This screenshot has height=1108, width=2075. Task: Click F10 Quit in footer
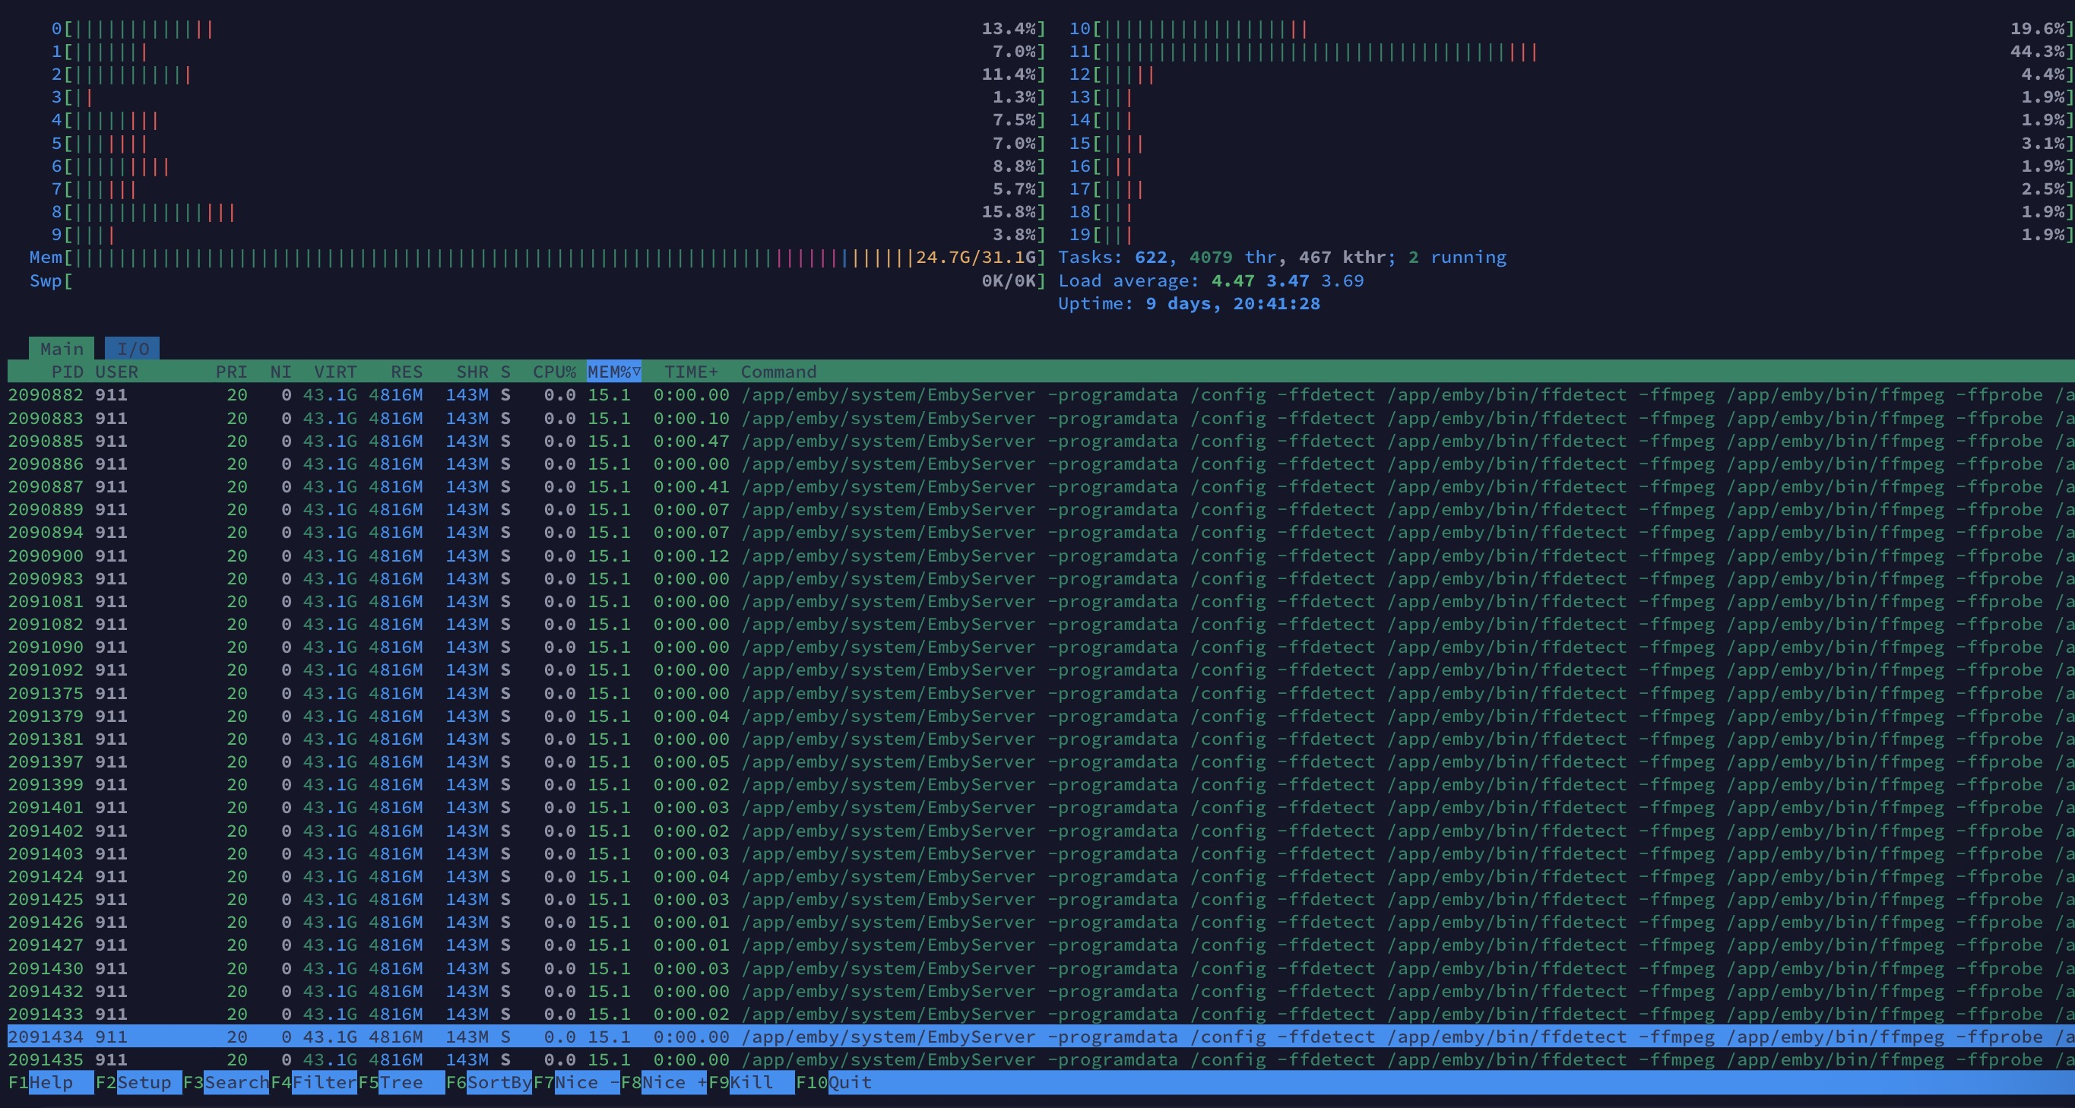point(849,1082)
